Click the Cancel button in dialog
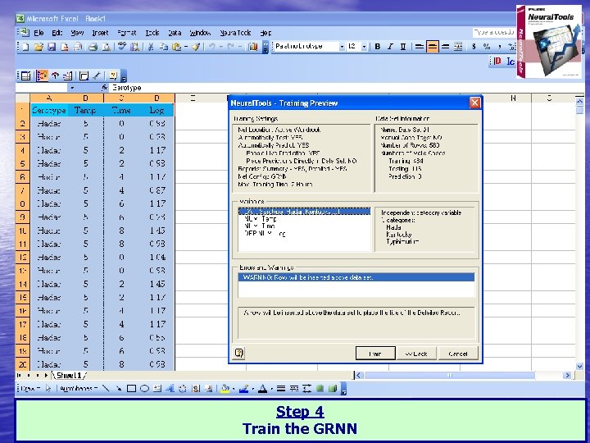 [x=458, y=354]
